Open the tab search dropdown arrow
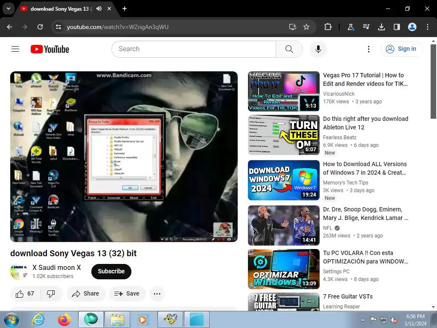The image size is (437, 328). tap(9, 9)
